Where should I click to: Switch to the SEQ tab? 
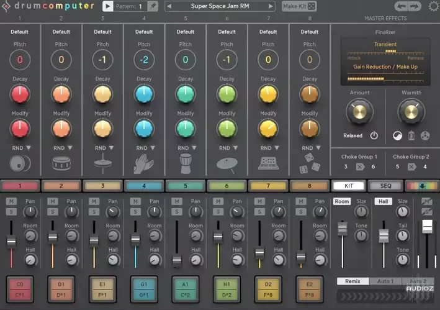385,186
